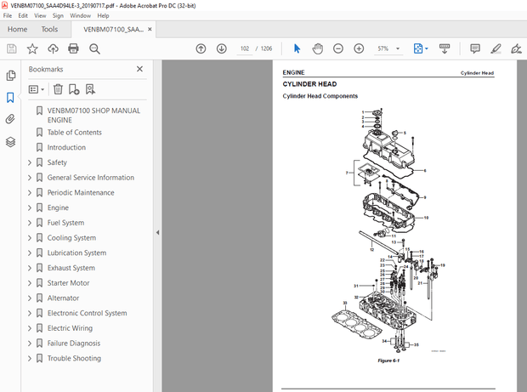
Task: Open the Help menu
Action: click(x=103, y=15)
